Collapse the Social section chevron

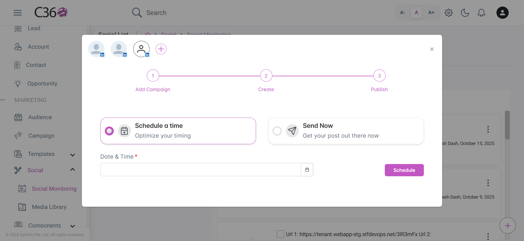[73, 169]
